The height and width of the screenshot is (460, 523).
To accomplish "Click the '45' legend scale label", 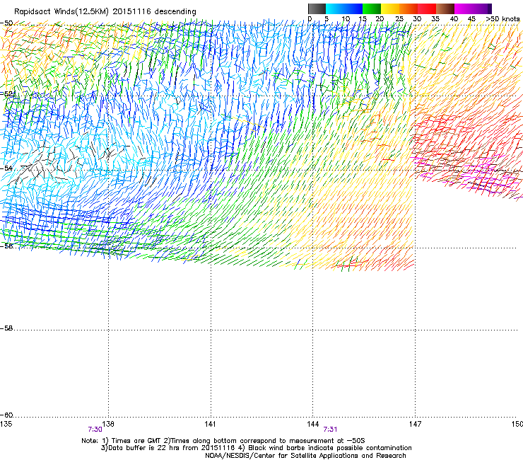I will tap(471, 19).
